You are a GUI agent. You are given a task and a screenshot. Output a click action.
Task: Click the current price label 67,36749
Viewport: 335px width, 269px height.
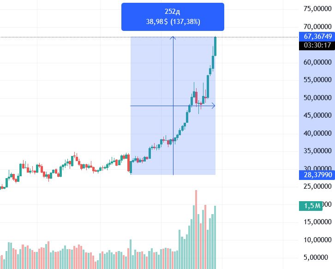[x=318, y=36]
